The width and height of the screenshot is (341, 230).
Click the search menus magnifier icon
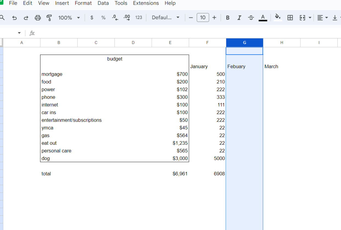point(2,18)
